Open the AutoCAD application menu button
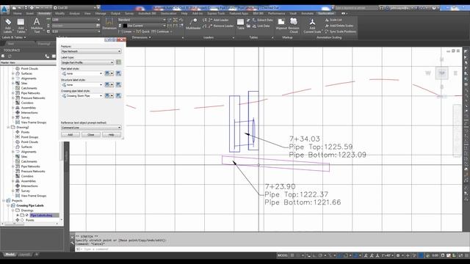The image size is (470, 264). pos(4,10)
